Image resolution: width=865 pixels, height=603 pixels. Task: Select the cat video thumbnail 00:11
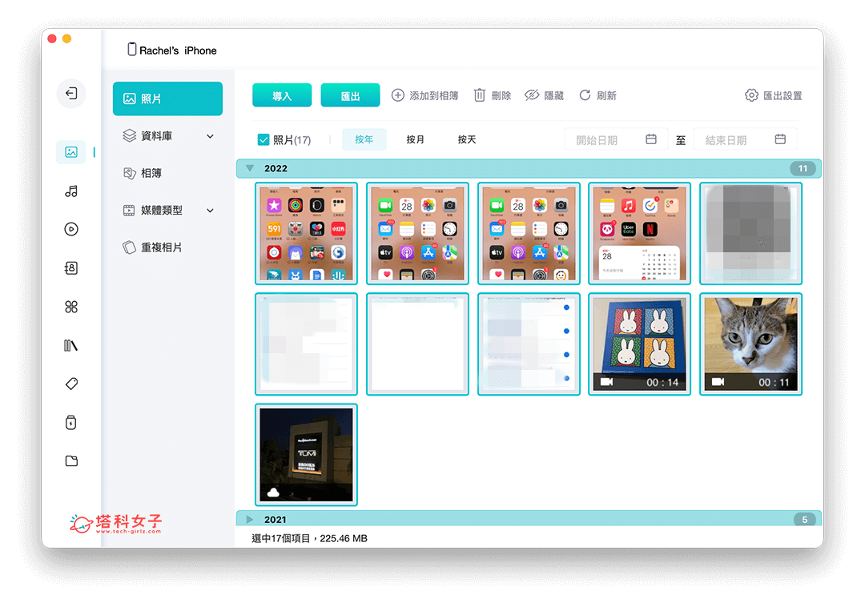[750, 344]
